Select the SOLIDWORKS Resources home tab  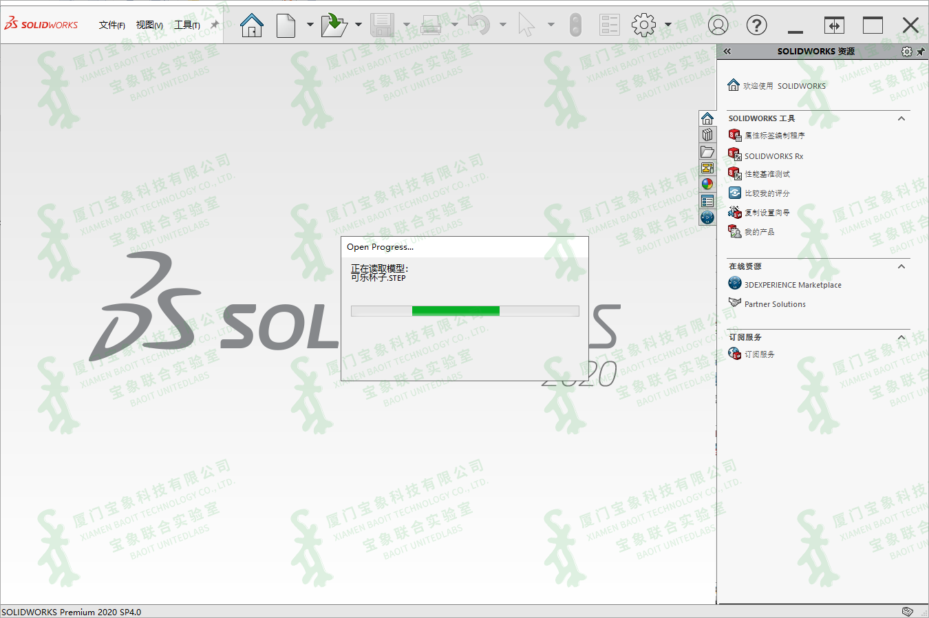(707, 118)
